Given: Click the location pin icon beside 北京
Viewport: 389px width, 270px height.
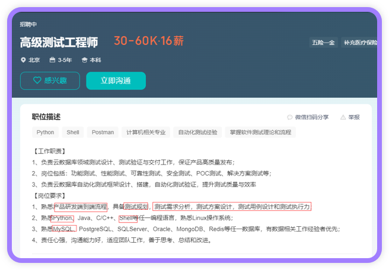Looking at the screenshot, I should [x=23, y=60].
